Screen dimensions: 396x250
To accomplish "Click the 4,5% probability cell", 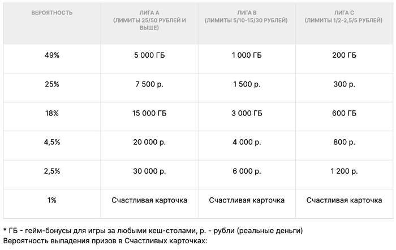I will tap(51, 143).
